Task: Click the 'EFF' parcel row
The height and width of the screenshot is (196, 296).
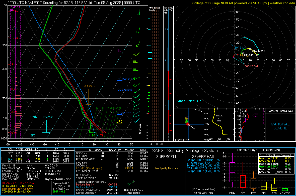Action: click(x=38, y=156)
